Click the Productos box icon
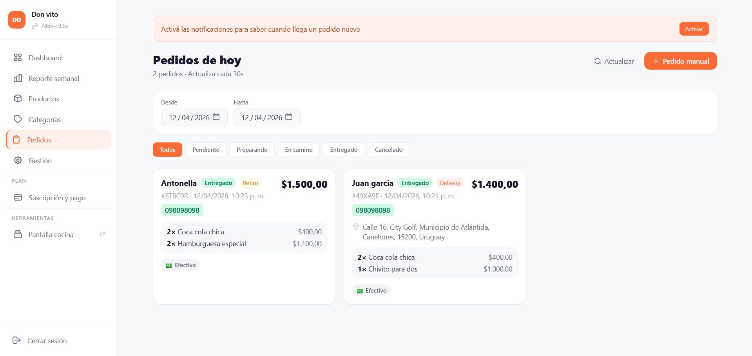This screenshot has width=752, height=356. [18, 99]
